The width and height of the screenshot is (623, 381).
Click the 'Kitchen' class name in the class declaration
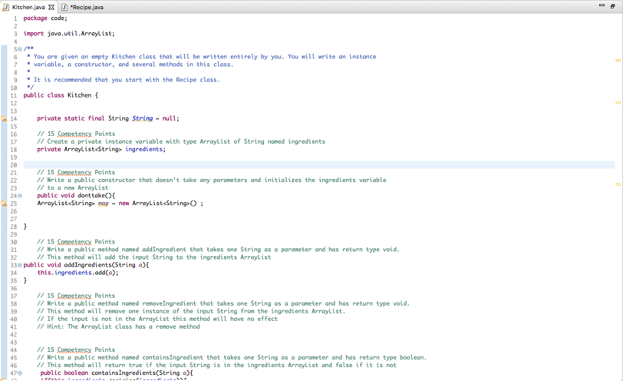coord(79,96)
